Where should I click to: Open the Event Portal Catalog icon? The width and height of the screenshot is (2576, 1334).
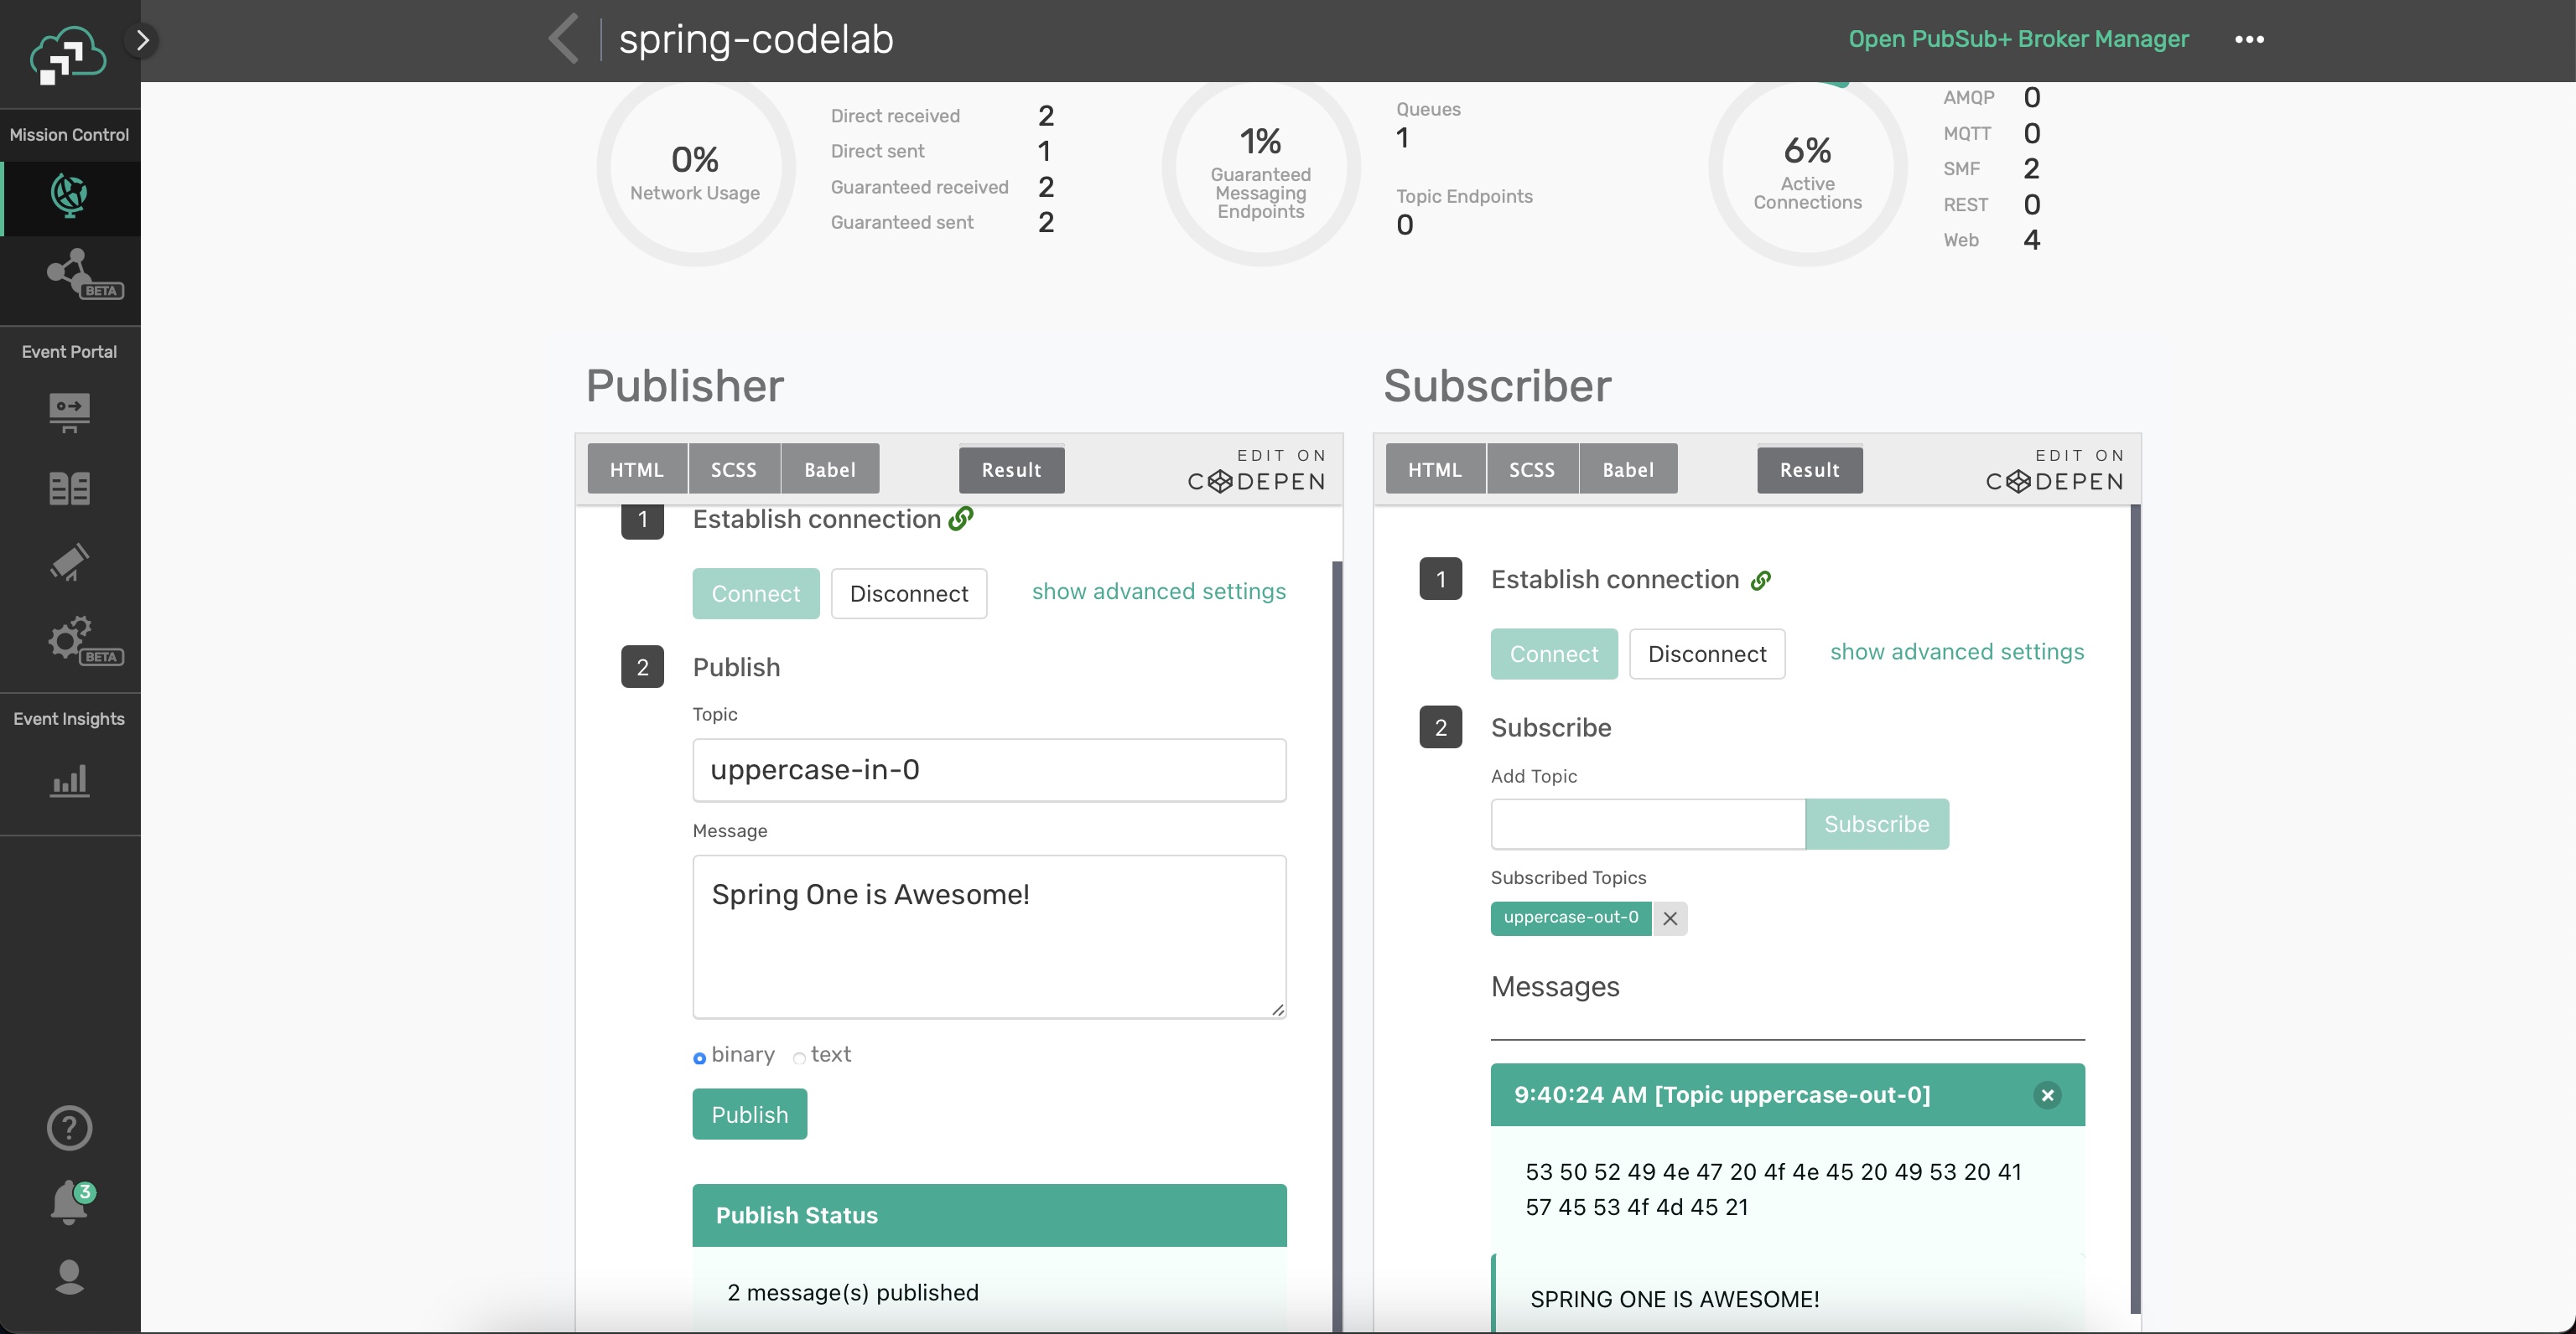coord(69,488)
